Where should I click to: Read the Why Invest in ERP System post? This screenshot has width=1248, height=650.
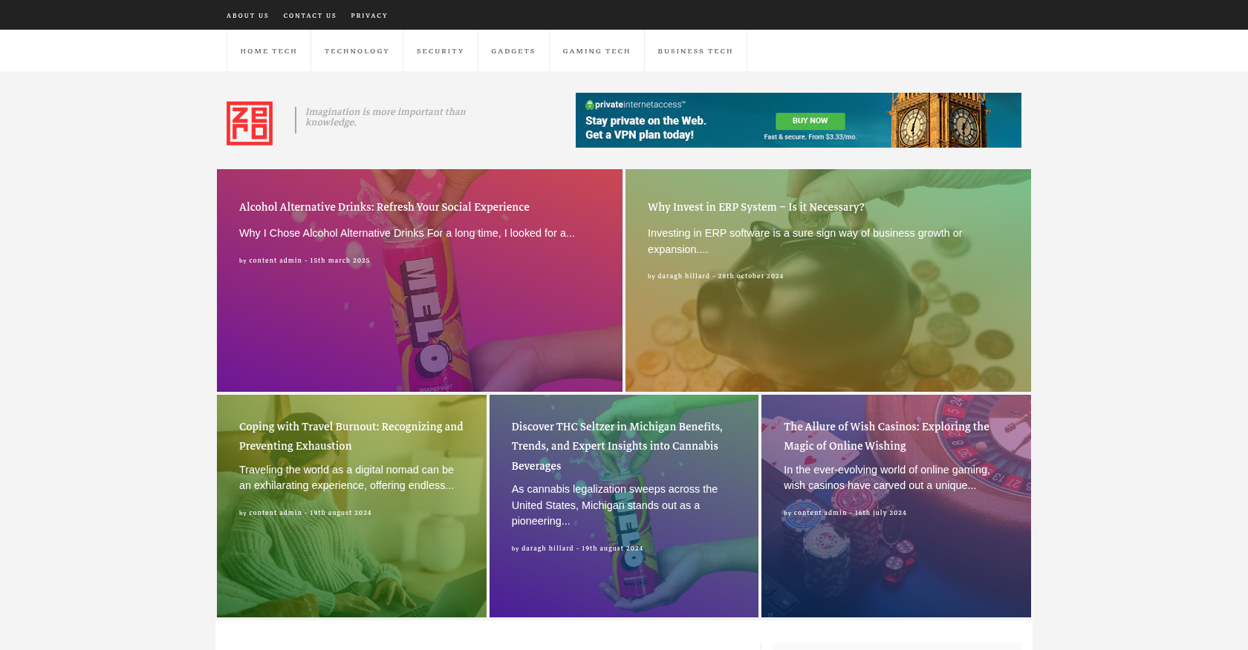point(755,207)
